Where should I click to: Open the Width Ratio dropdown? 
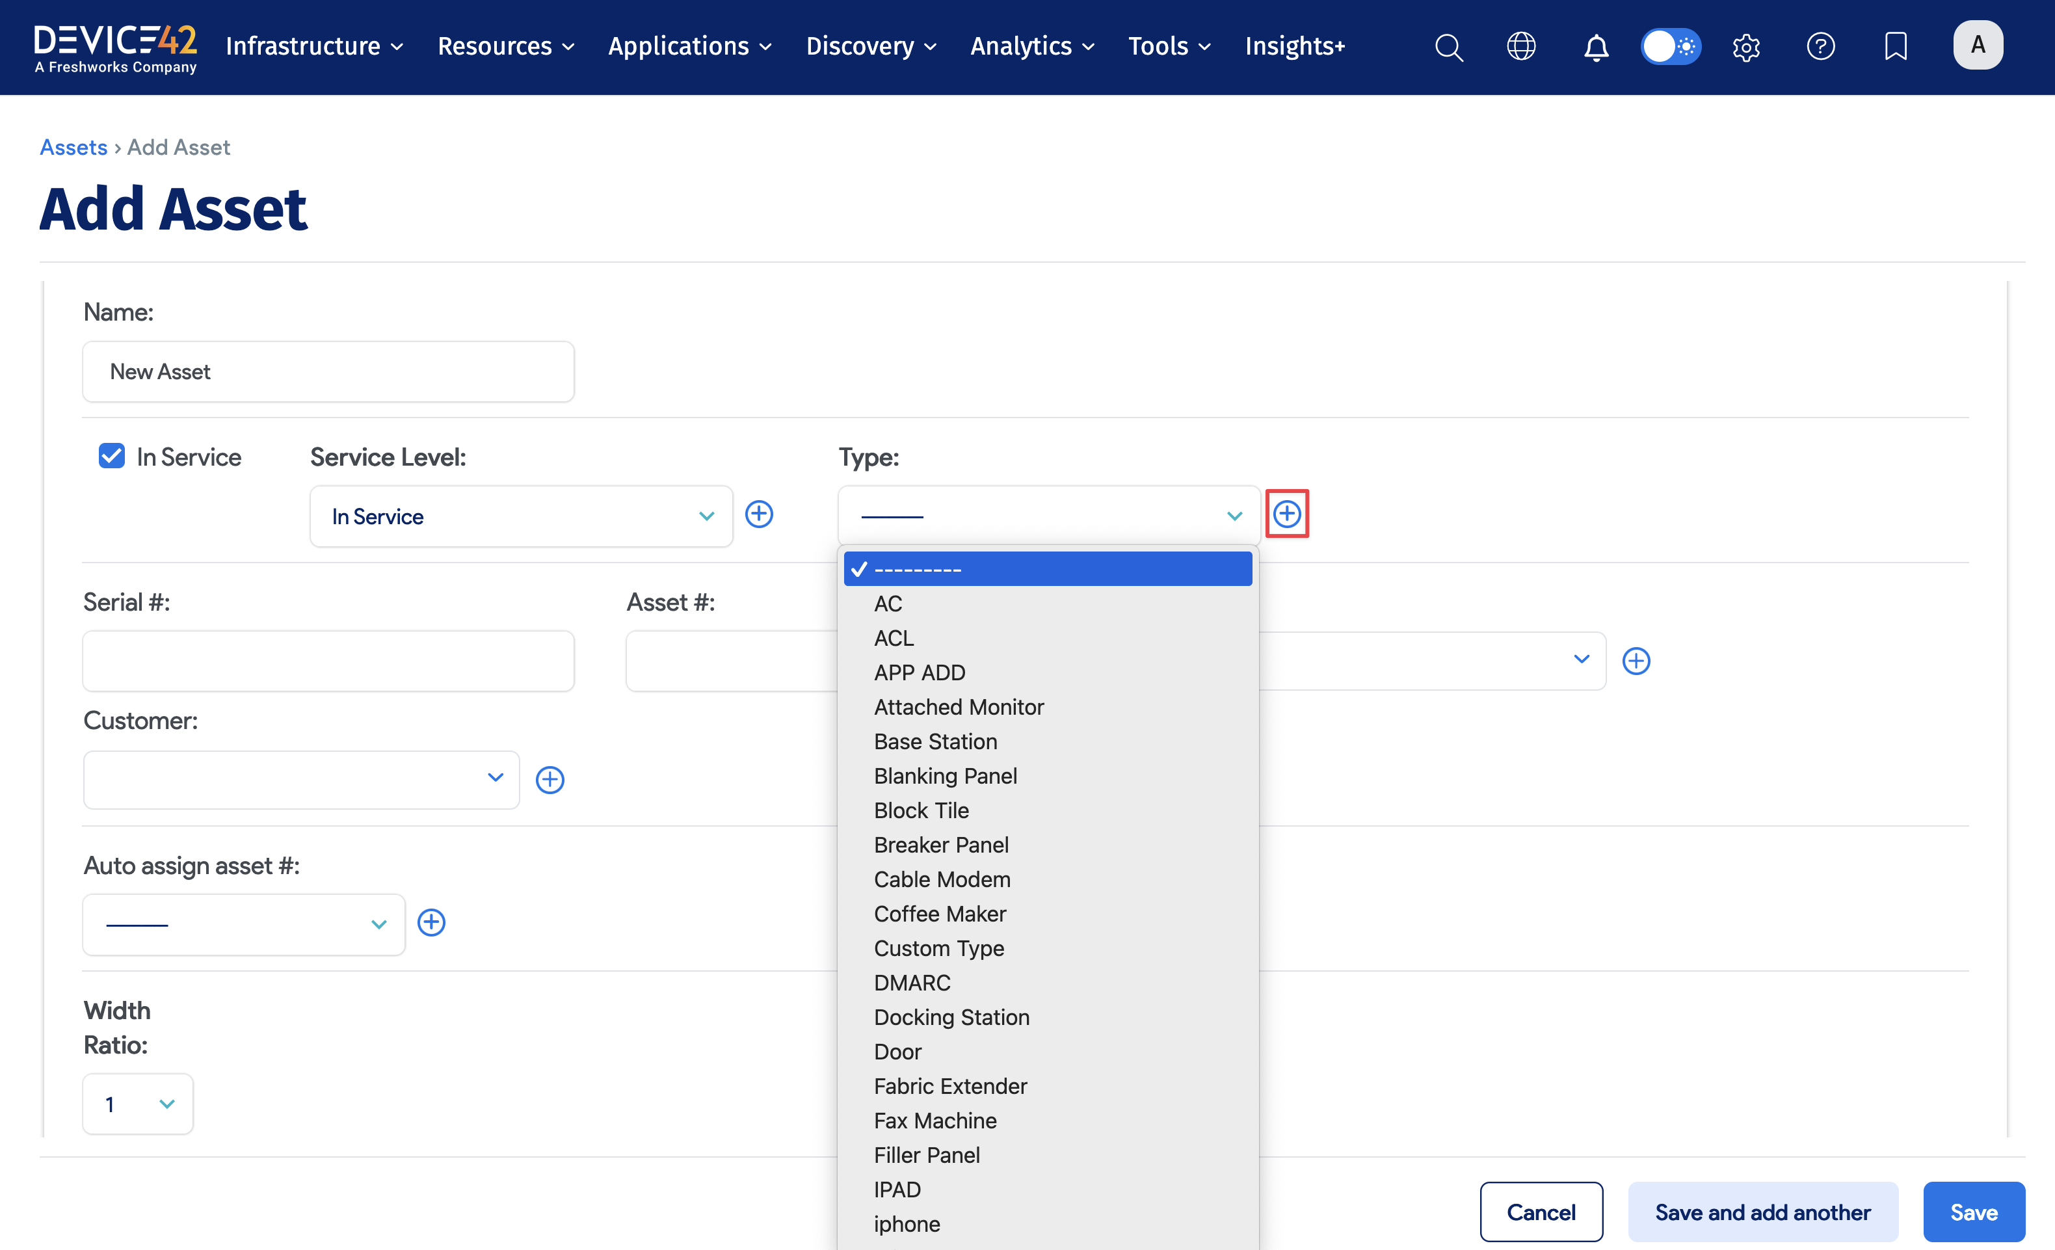[137, 1103]
